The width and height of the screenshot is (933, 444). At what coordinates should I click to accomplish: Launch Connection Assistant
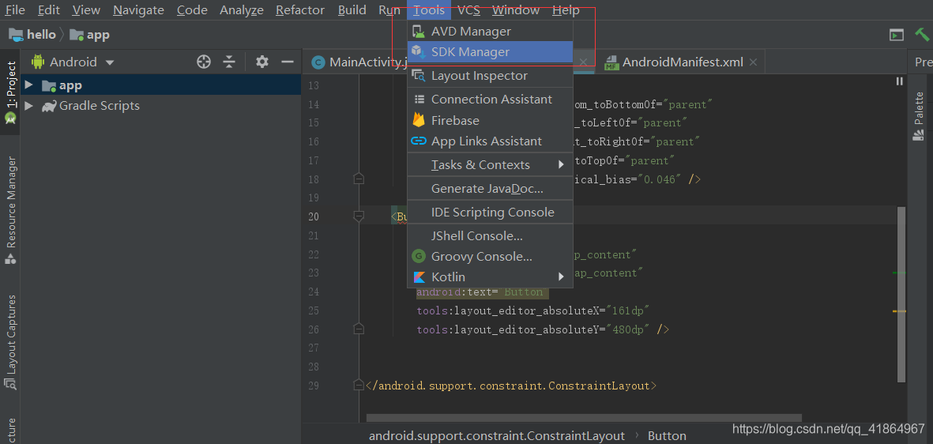490,100
